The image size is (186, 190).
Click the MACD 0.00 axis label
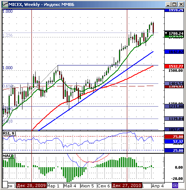pyautogui.click(x=179, y=167)
